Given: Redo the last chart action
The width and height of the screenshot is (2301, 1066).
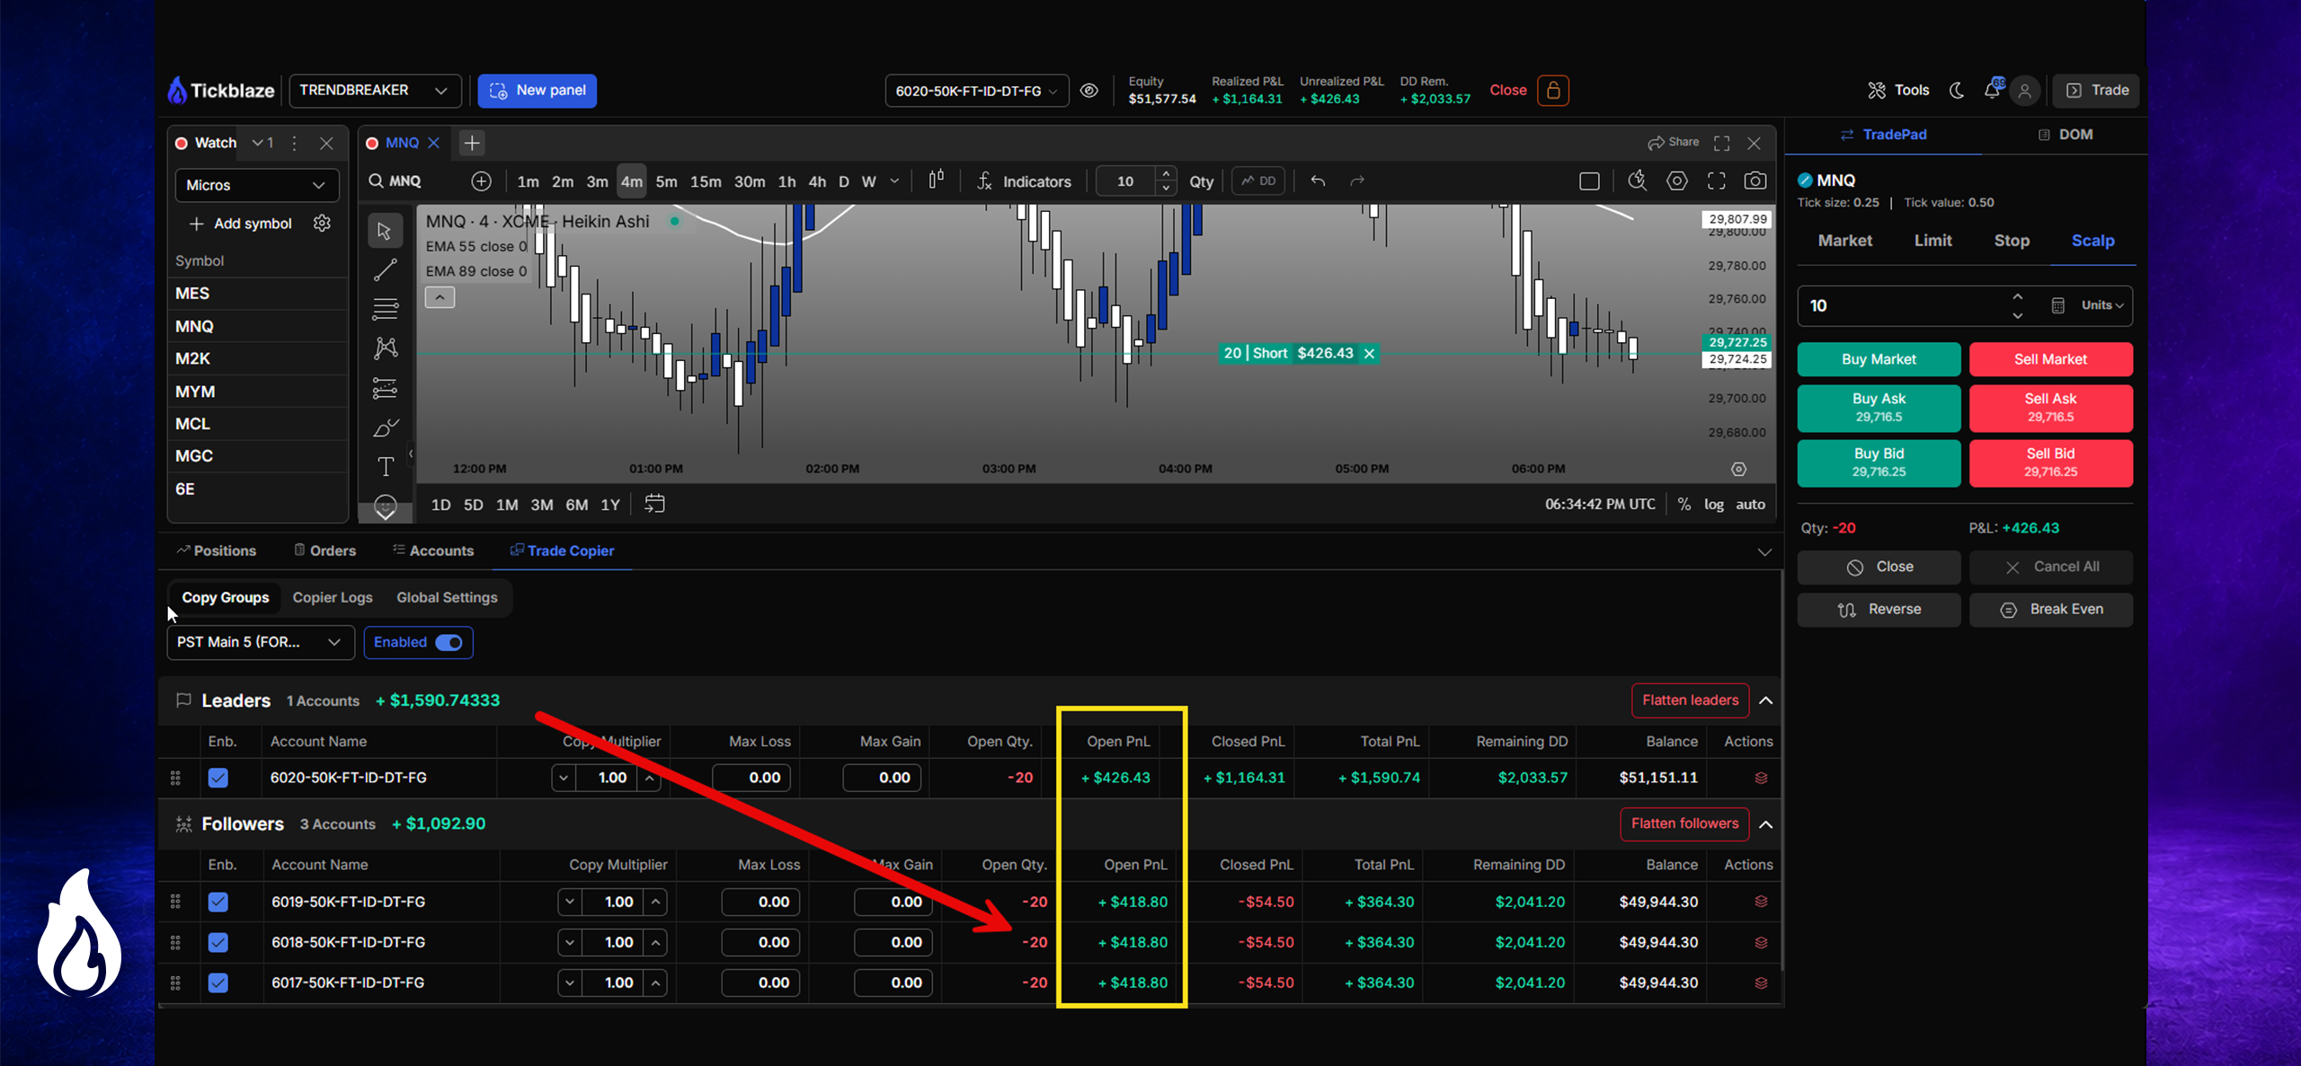Looking at the screenshot, I should coord(1357,181).
